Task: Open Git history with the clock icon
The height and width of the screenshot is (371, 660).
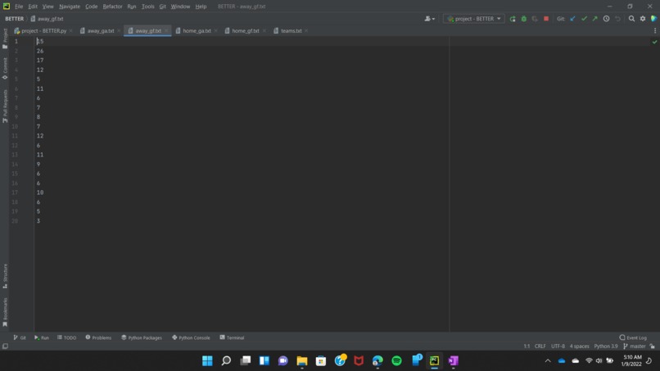Action: tap(606, 19)
